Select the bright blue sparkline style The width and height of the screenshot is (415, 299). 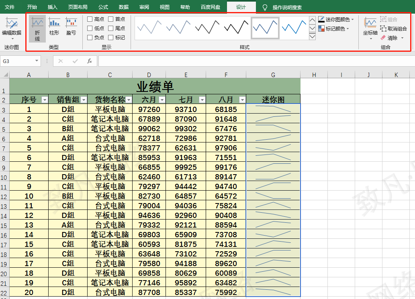pos(294,27)
